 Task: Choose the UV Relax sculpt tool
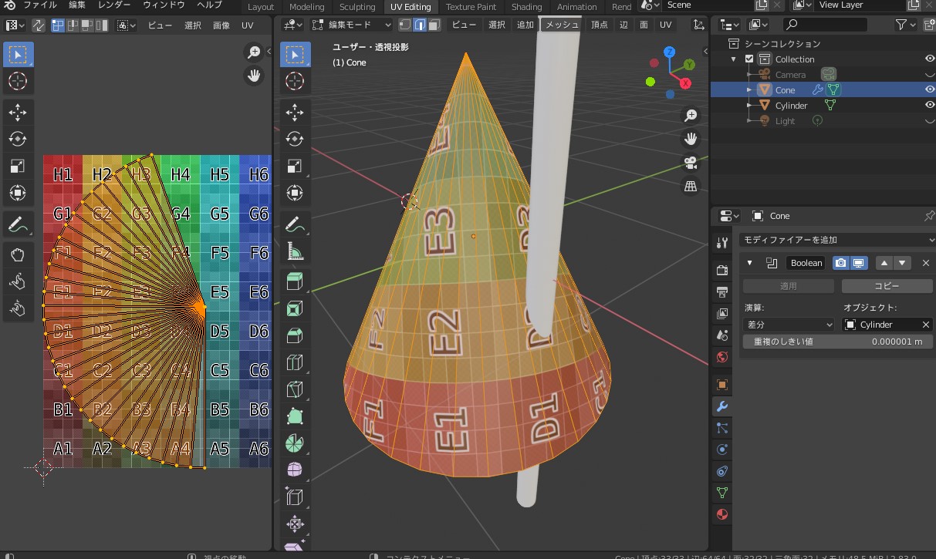click(x=18, y=281)
